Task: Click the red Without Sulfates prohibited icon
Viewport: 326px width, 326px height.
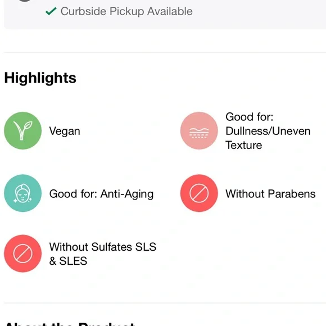Action: click(22, 253)
